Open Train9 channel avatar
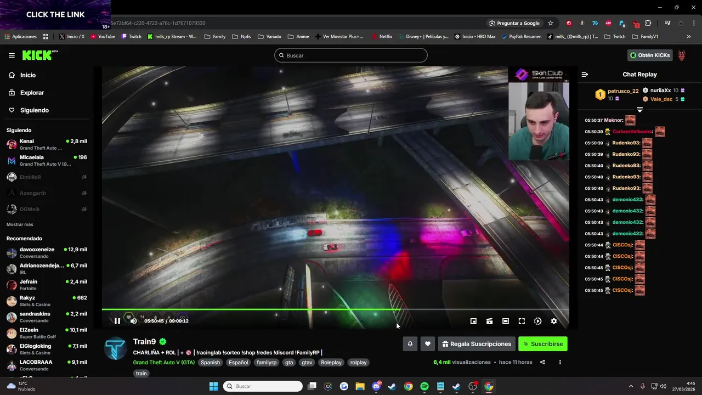The image size is (702, 395). (116, 348)
